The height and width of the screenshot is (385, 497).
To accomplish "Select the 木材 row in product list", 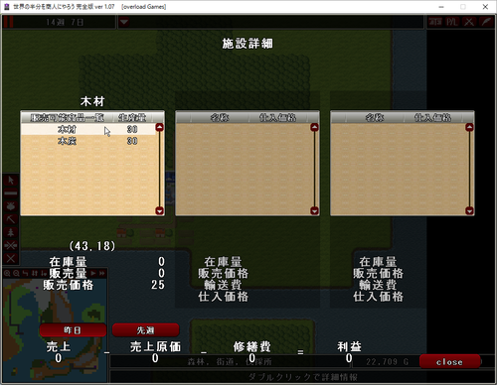I will 88,129.
